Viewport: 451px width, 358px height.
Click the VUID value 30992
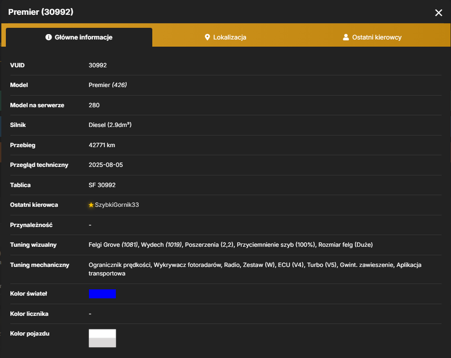[98, 65]
